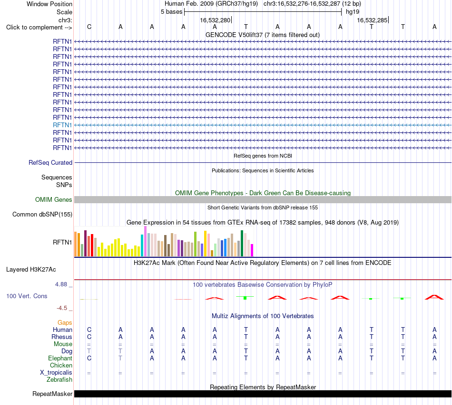Select the Mouse alignment row label
This screenshot has height=405, width=452.
pyautogui.click(x=63, y=344)
